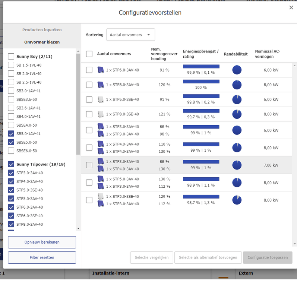Click Selectie vergelijken button
The image size is (297, 298).
pyautogui.click(x=152, y=257)
